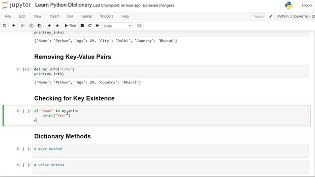
Task: Open the Insert menu
Action: (x=54, y=16)
